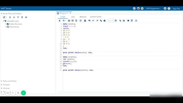Click the add to snippets icon in toolbar

point(132,21)
